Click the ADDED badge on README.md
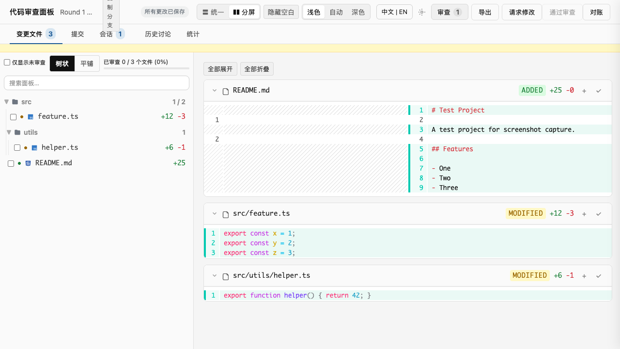The width and height of the screenshot is (620, 349). [532, 90]
